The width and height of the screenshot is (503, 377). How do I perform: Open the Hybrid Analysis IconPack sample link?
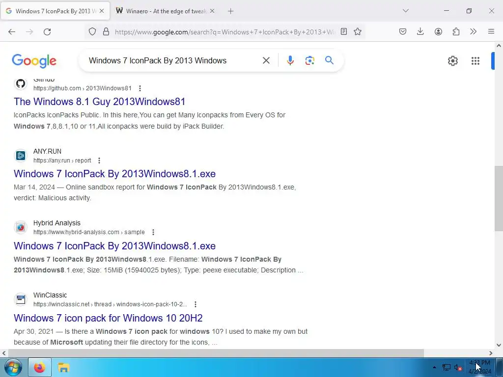[114, 246]
